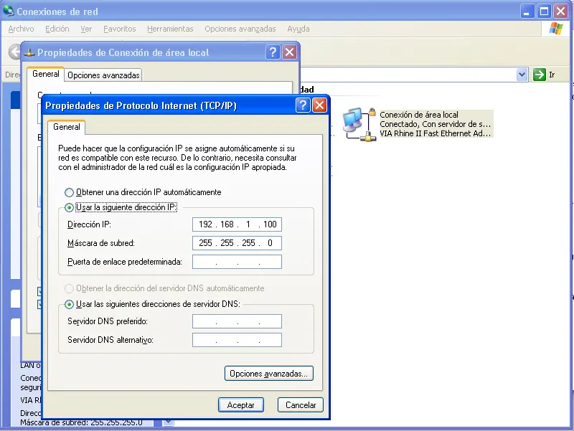Select the Conexión de área local network icon
This screenshot has height=431, width=574.
coord(359,124)
